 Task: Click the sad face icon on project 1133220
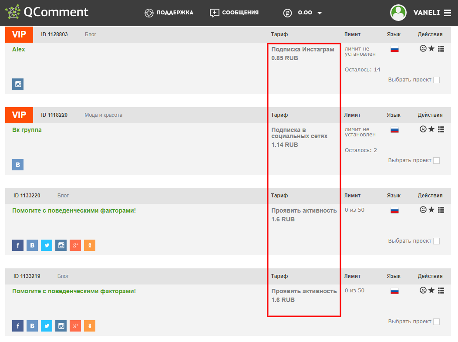coord(423,210)
